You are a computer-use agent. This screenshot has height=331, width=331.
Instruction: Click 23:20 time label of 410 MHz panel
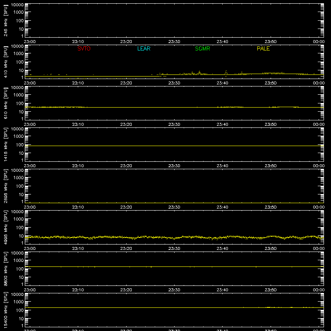tap(126, 83)
